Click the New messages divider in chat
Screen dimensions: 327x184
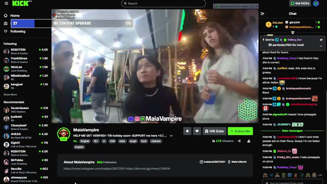click(x=292, y=131)
